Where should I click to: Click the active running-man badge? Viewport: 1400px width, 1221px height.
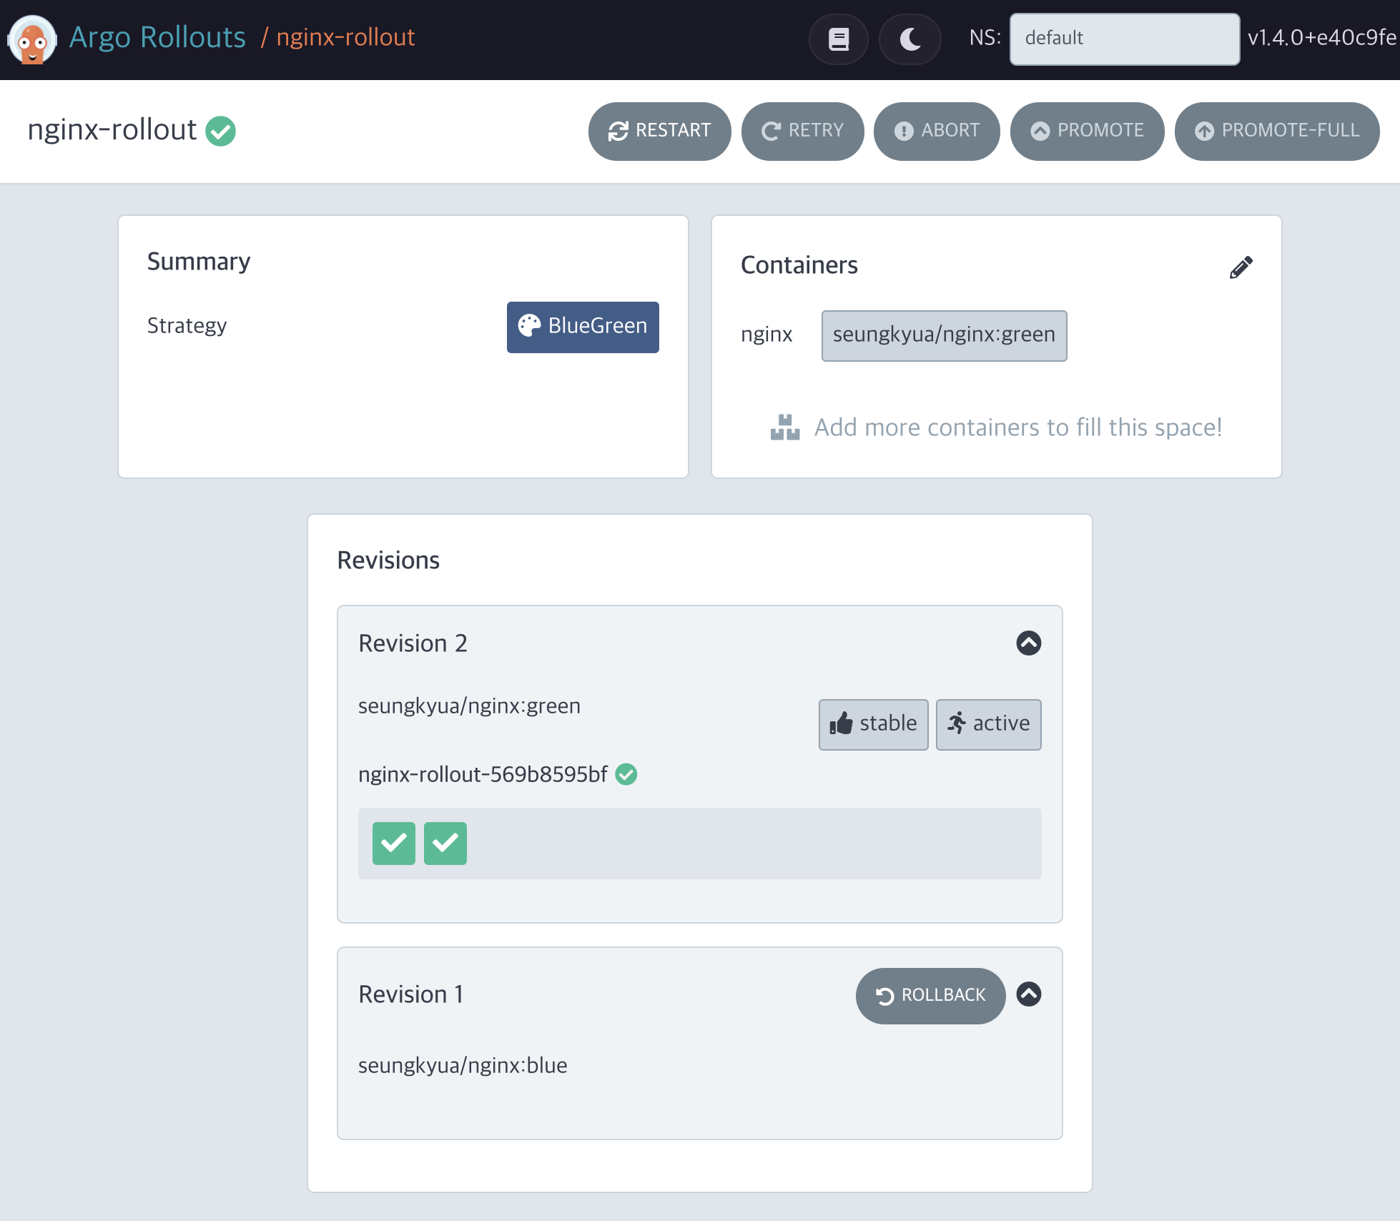(988, 724)
